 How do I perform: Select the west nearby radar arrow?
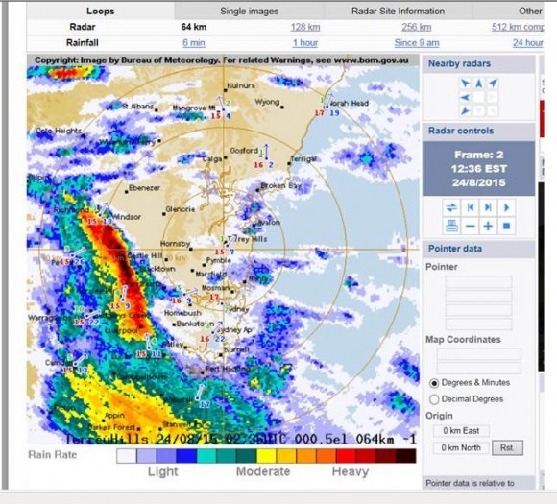coord(465,97)
